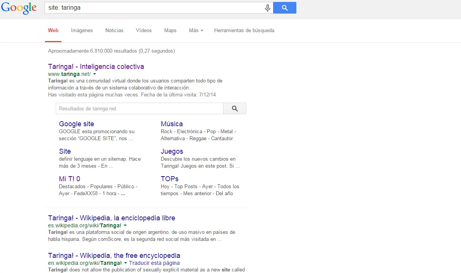Activate voice search with the microphone icon
The height and width of the screenshot is (273, 461).
[x=267, y=7]
